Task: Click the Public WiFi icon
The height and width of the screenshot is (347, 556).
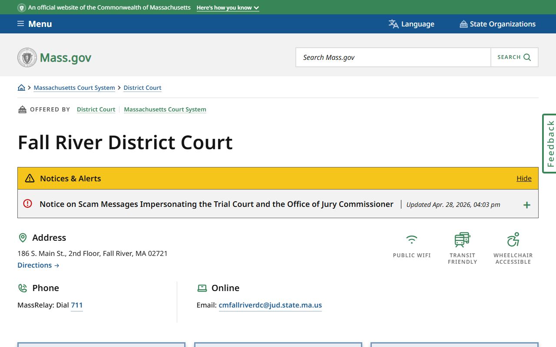Action: [x=411, y=239]
